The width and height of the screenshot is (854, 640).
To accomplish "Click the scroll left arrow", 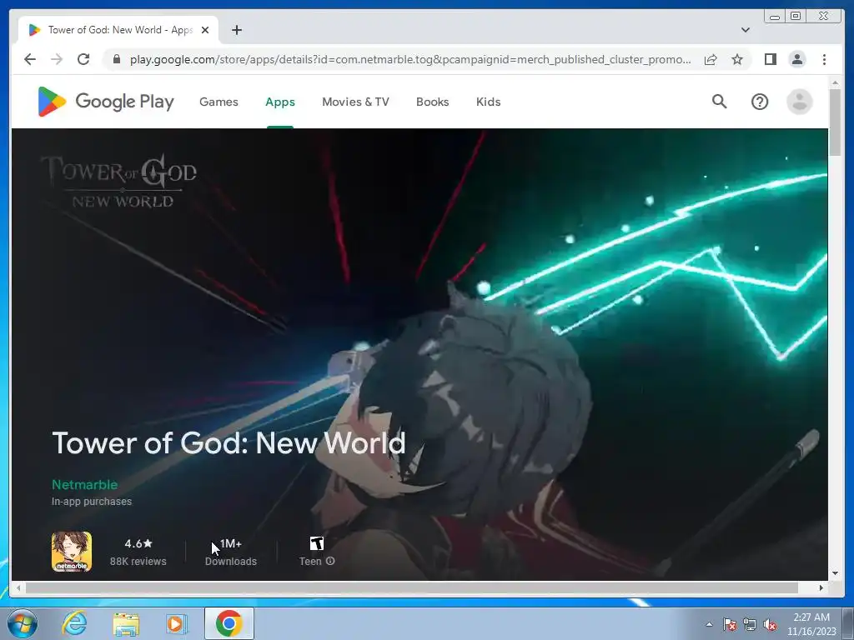I will [18, 587].
